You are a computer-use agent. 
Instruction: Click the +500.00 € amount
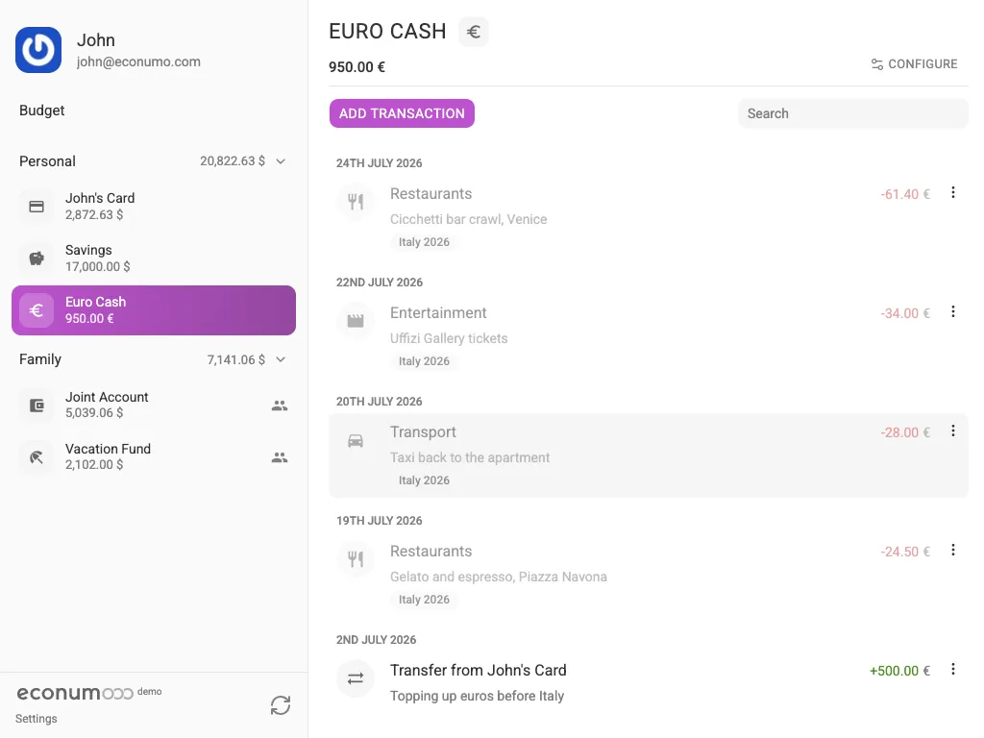(899, 671)
